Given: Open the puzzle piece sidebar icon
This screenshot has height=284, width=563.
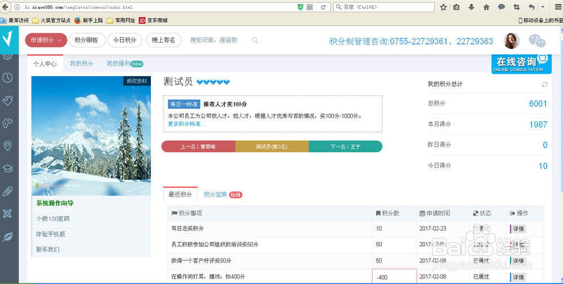Looking at the screenshot, I should [x=7, y=100].
